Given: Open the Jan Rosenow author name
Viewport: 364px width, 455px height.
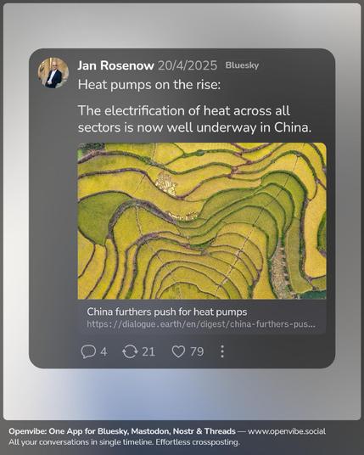Looking at the screenshot, I should point(115,65).
